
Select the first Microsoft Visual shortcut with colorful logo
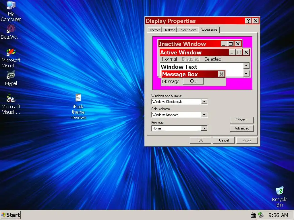[11, 58]
